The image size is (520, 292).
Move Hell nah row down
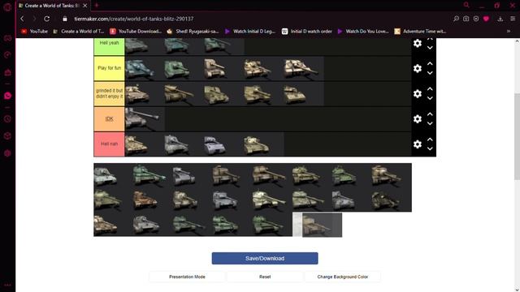click(430, 148)
